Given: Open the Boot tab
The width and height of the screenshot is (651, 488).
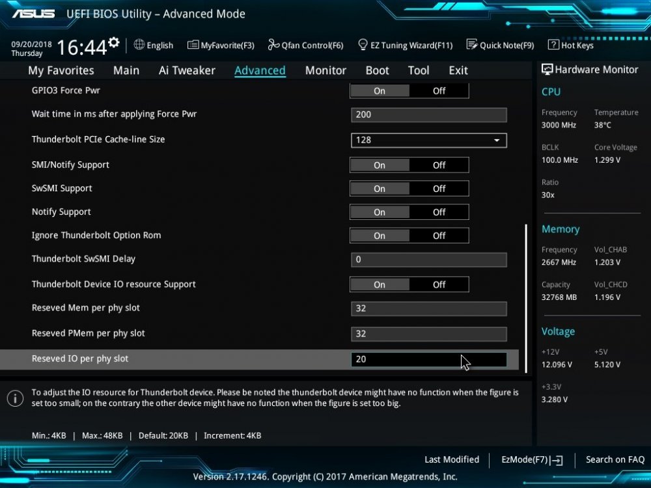Looking at the screenshot, I should 377,70.
